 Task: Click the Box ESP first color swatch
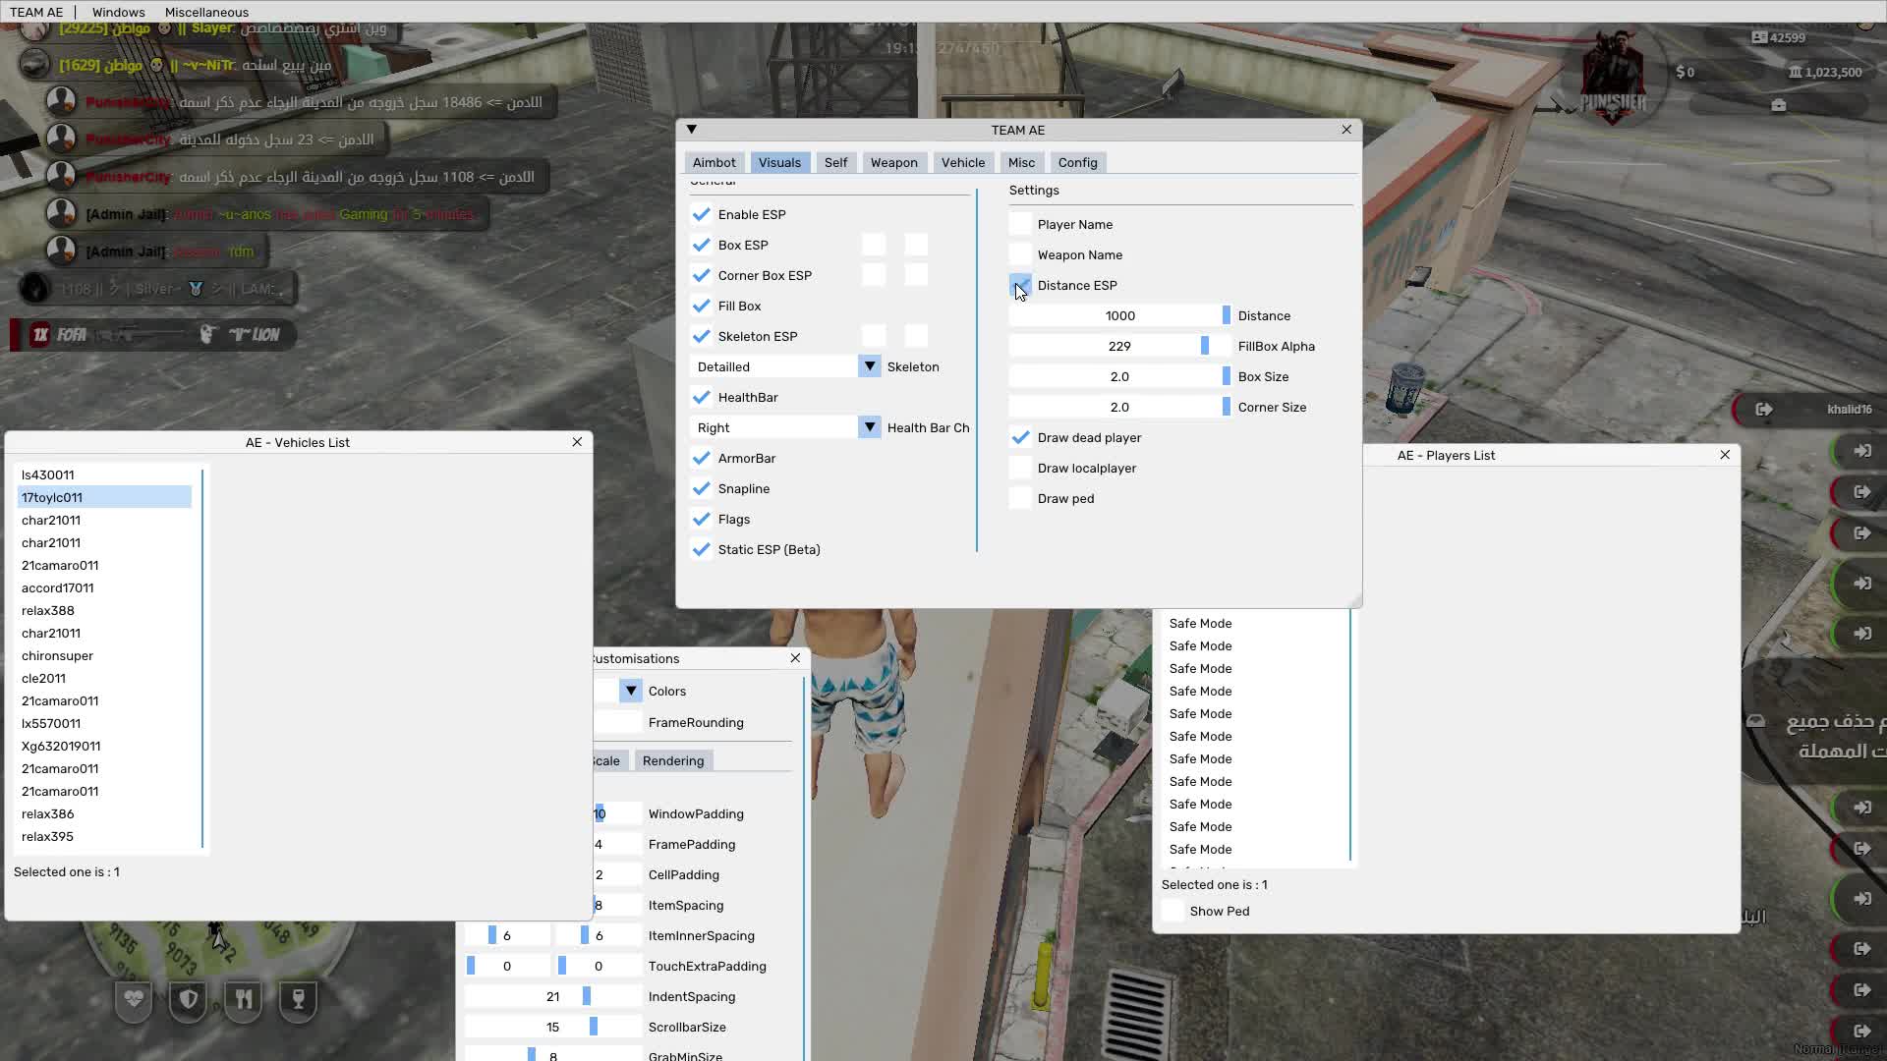[874, 245]
